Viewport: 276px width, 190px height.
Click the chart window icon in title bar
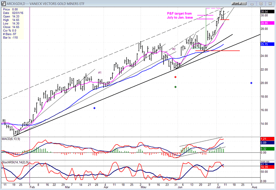click(x=3, y=3)
